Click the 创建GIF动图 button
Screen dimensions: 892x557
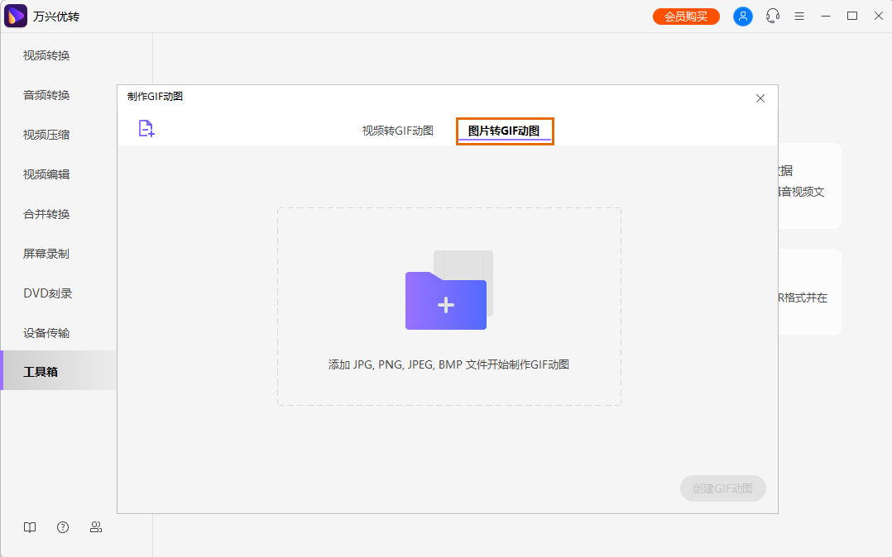(x=722, y=488)
